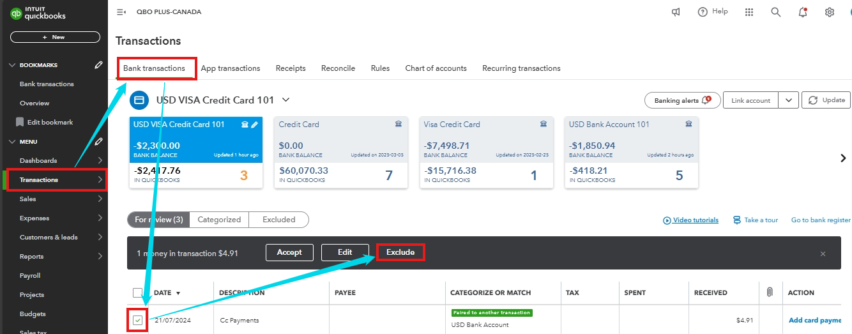
Task: Open Transactions in sidebar menu
Action: [56, 179]
